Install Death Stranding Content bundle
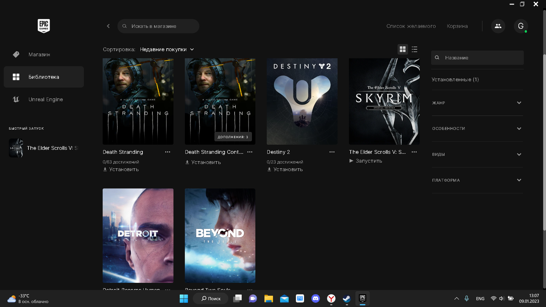This screenshot has width=546, height=307. (x=203, y=162)
